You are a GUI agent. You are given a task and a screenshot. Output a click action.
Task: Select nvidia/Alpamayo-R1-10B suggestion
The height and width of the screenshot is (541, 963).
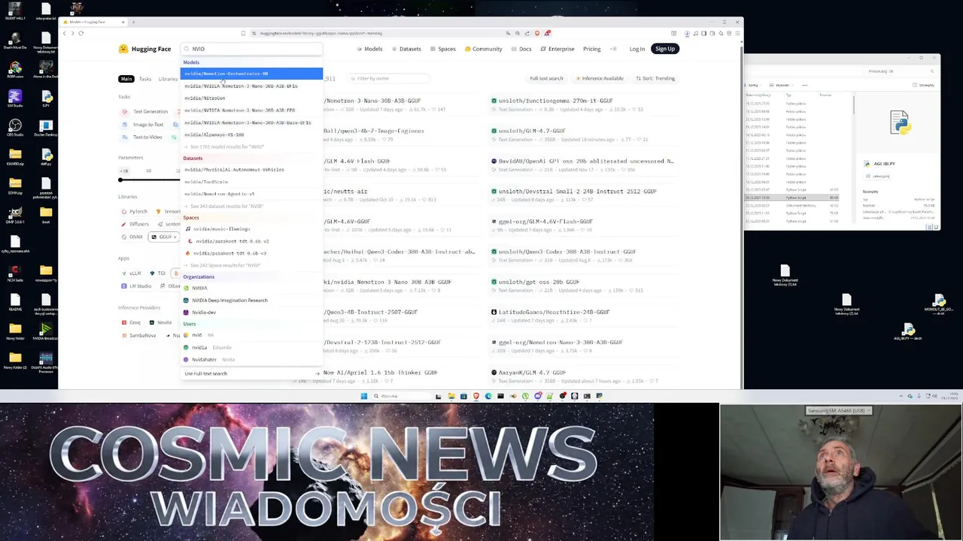click(251, 134)
